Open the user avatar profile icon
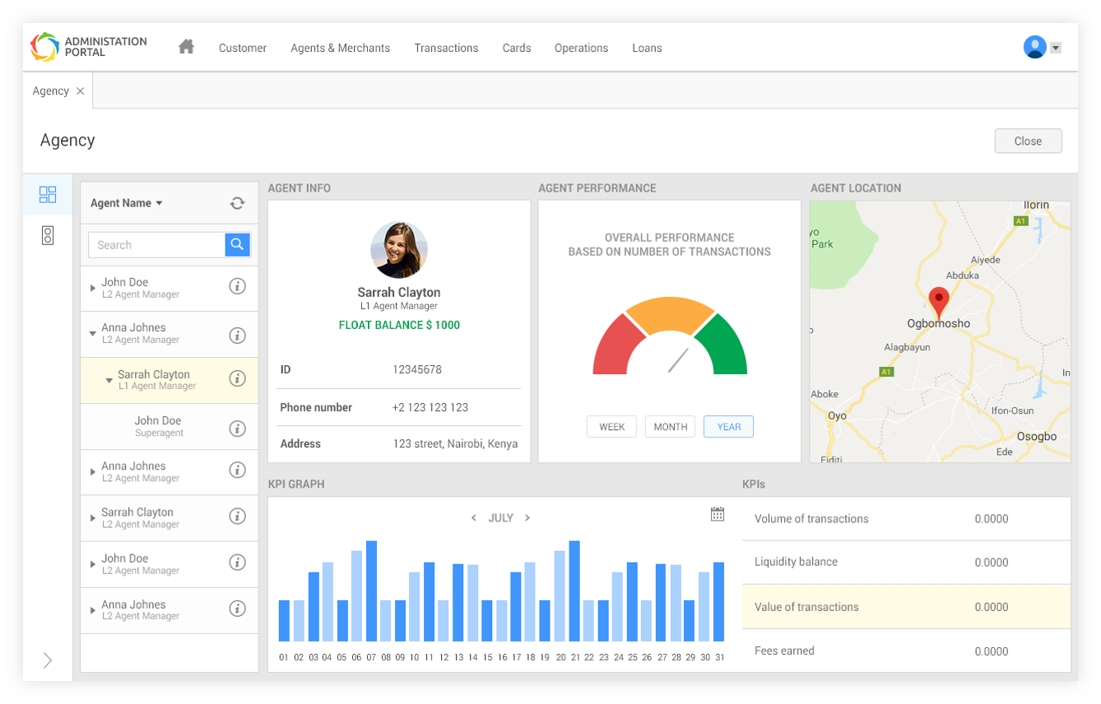This screenshot has width=1101, height=704. click(1034, 47)
